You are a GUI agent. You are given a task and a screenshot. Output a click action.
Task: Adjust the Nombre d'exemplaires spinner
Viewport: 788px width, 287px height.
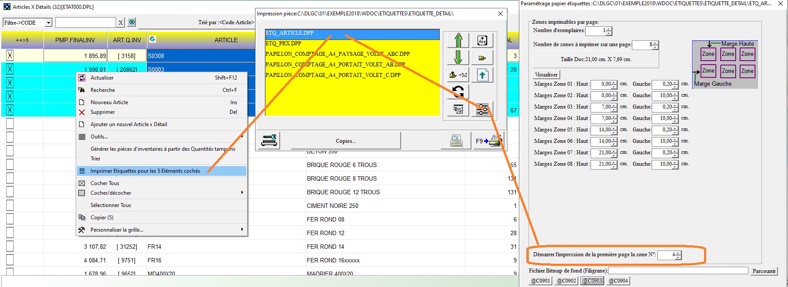(x=609, y=31)
